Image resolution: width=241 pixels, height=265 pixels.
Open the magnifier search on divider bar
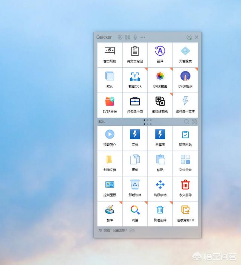coord(187,122)
